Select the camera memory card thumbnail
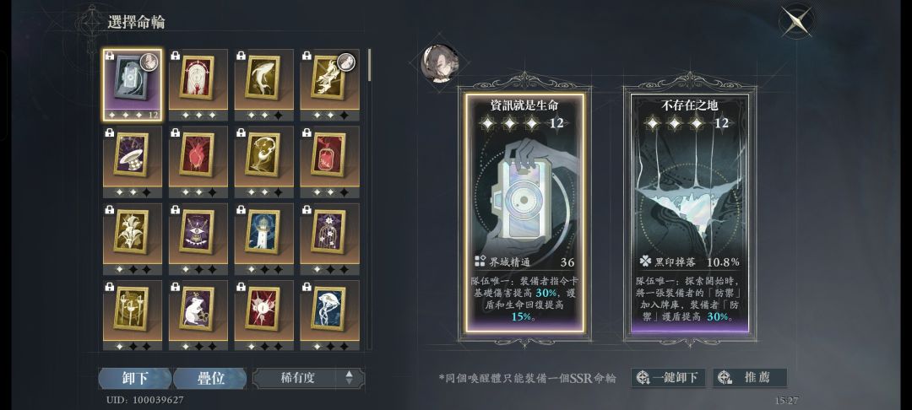912x410 pixels. click(133, 85)
